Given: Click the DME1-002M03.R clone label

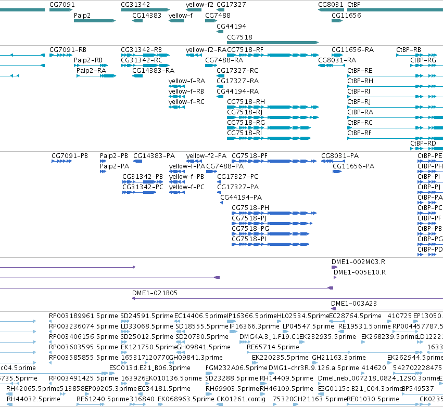Looking at the screenshot, I should coord(358,262).
